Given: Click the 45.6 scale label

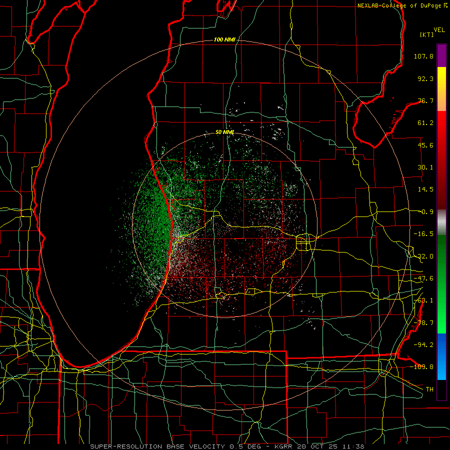Looking at the screenshot, I should coord(425,145).
